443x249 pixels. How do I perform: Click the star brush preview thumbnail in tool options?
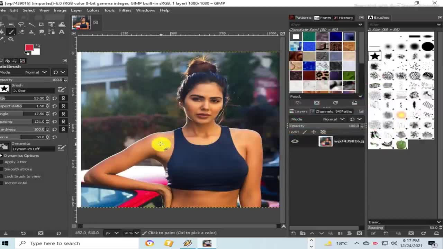[x=4, y=89]
